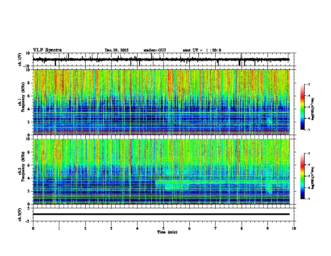The image size is (331, 256).
Task: Click the ch.2 "Frequency (kHz)" axis label
Action: pos(23,166)
